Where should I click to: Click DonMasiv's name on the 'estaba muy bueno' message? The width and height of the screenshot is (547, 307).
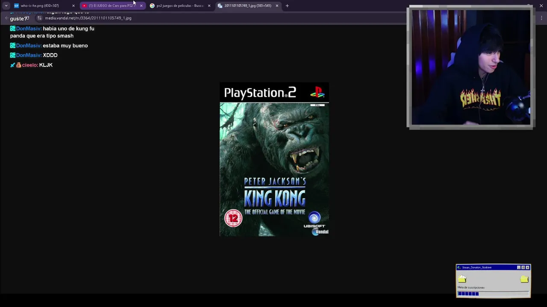(28, 46)
